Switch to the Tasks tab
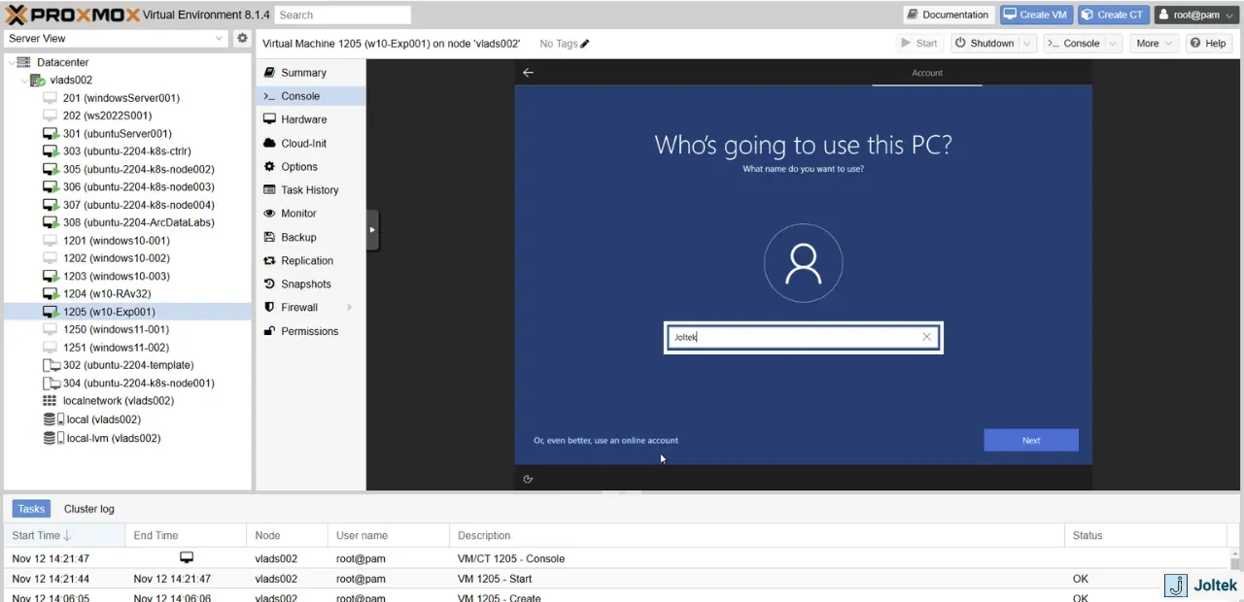Viewport: 1244px width, 602px height. pyautogui.click(x=31, y=509)
